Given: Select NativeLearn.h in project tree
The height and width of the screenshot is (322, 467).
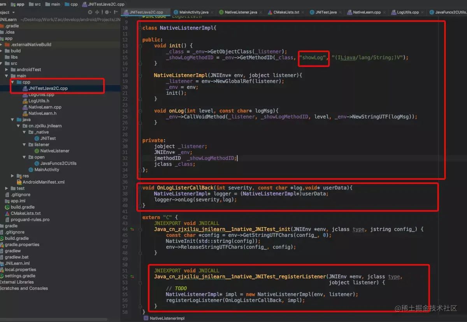Looking at the screenshot, I should pyautogui.click(x=42, y=113).
